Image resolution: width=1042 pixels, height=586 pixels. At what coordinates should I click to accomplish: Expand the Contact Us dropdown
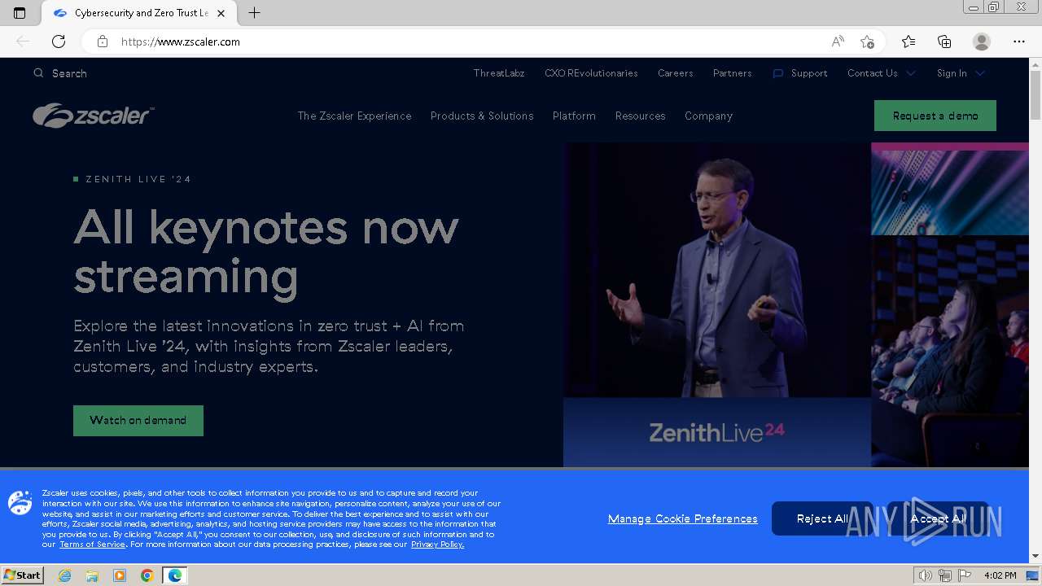pos(881,73)
